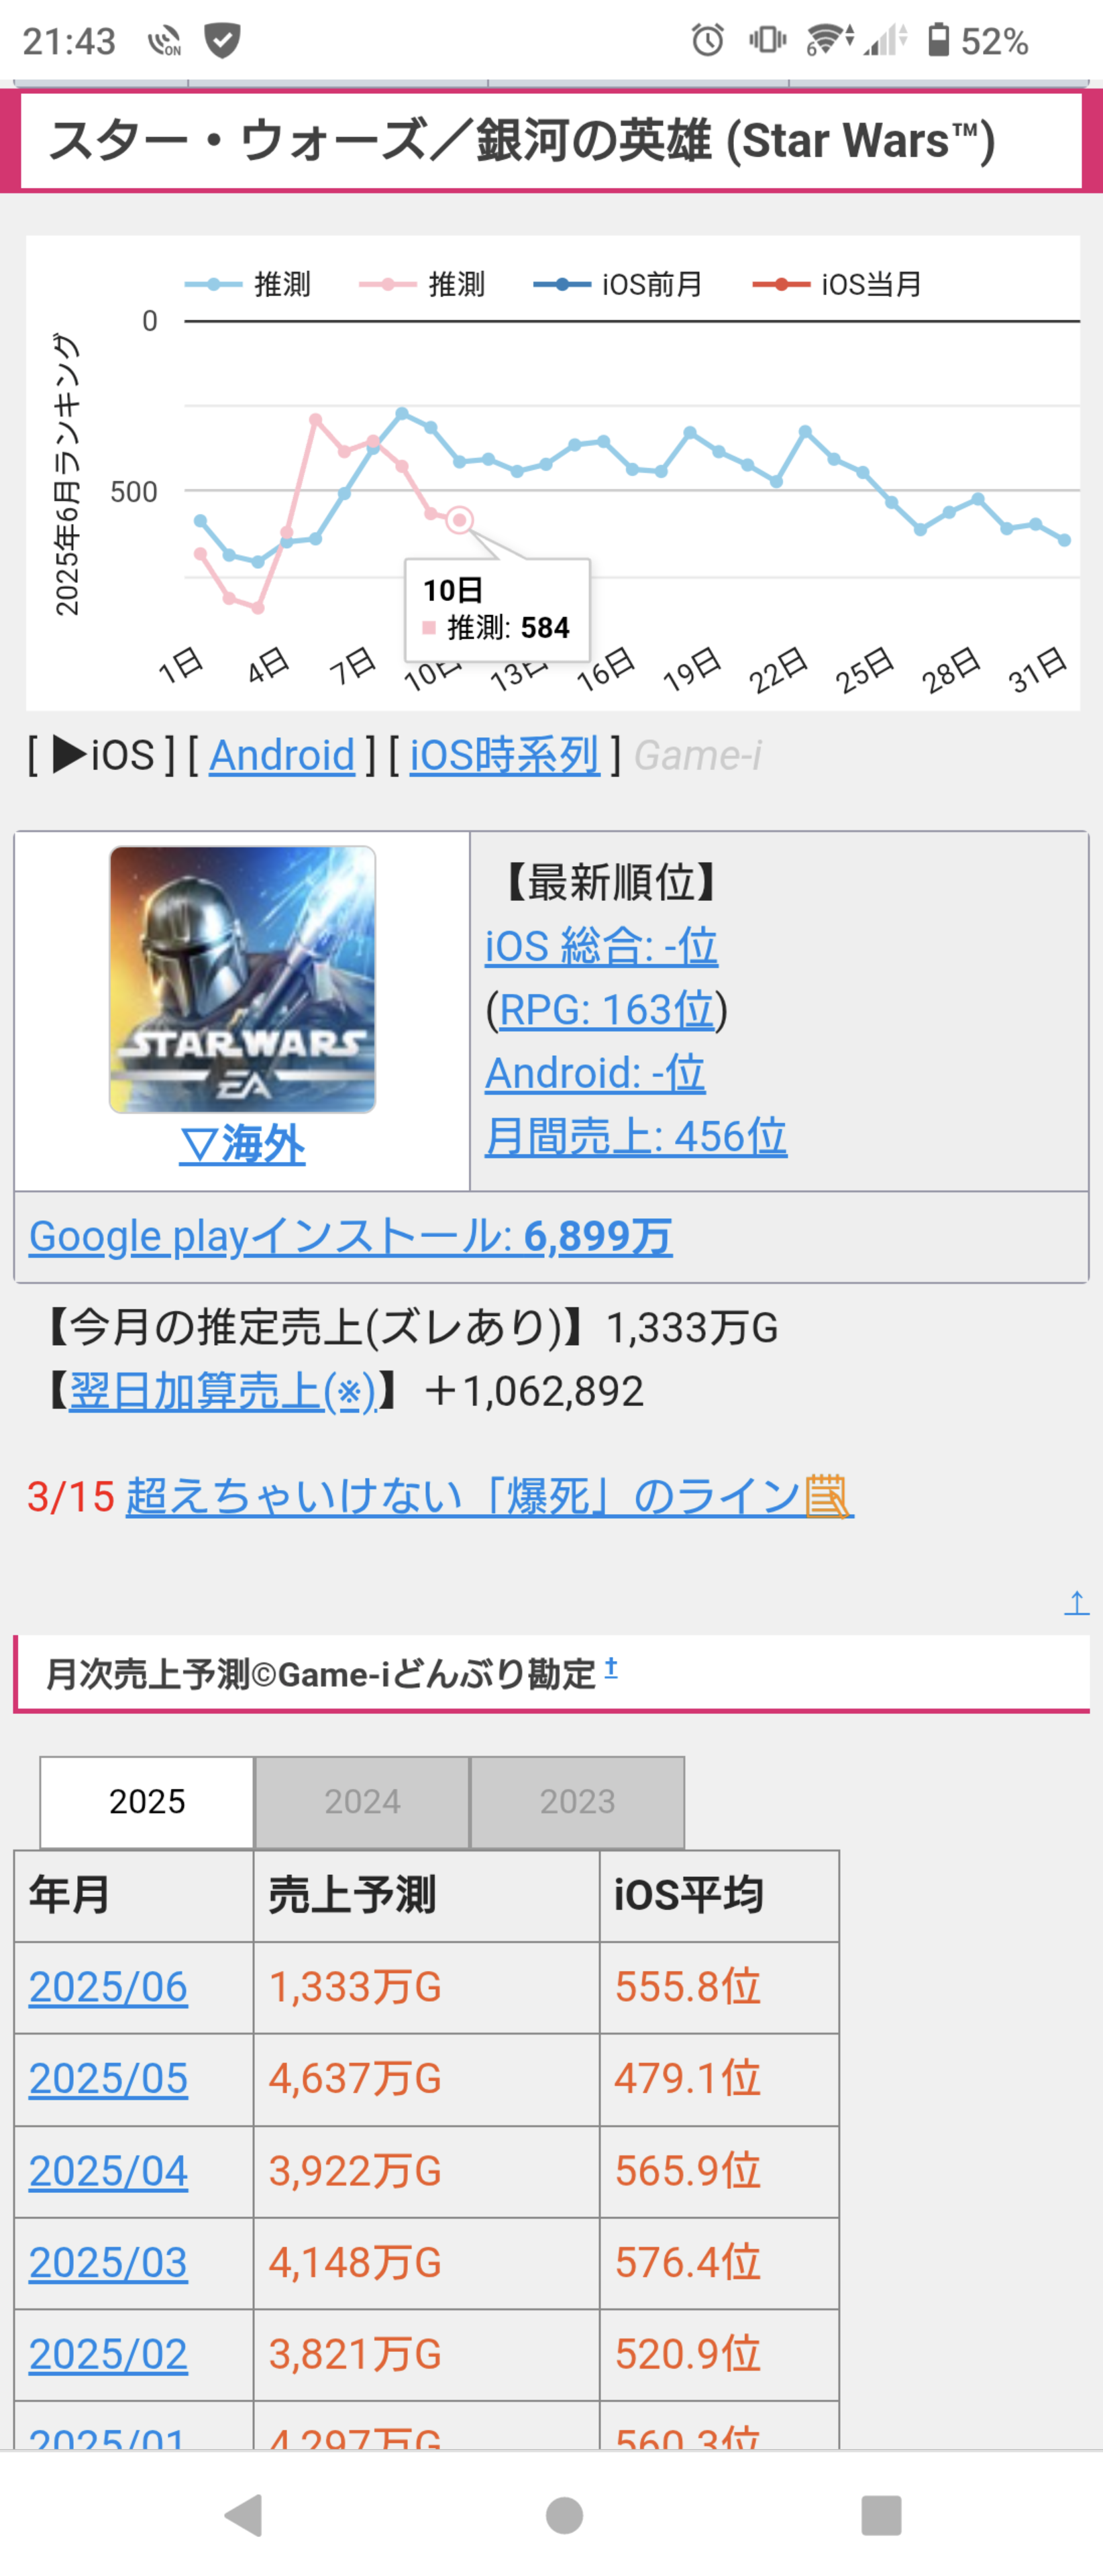Tap the Star Wars game app icon
Viewport: 1103px width, 2576px height.
(x=242, y=979)
